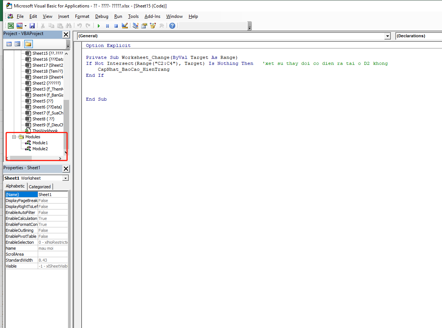Click the Visible property value field
Screen dimensions: 442x328
(x=53, y=266)
